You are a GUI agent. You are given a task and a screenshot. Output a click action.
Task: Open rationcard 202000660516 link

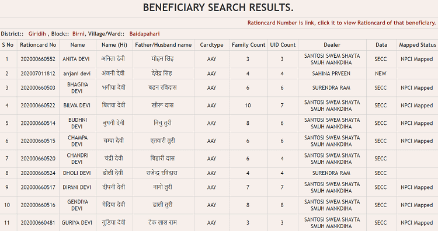click(x=38, y=205)
